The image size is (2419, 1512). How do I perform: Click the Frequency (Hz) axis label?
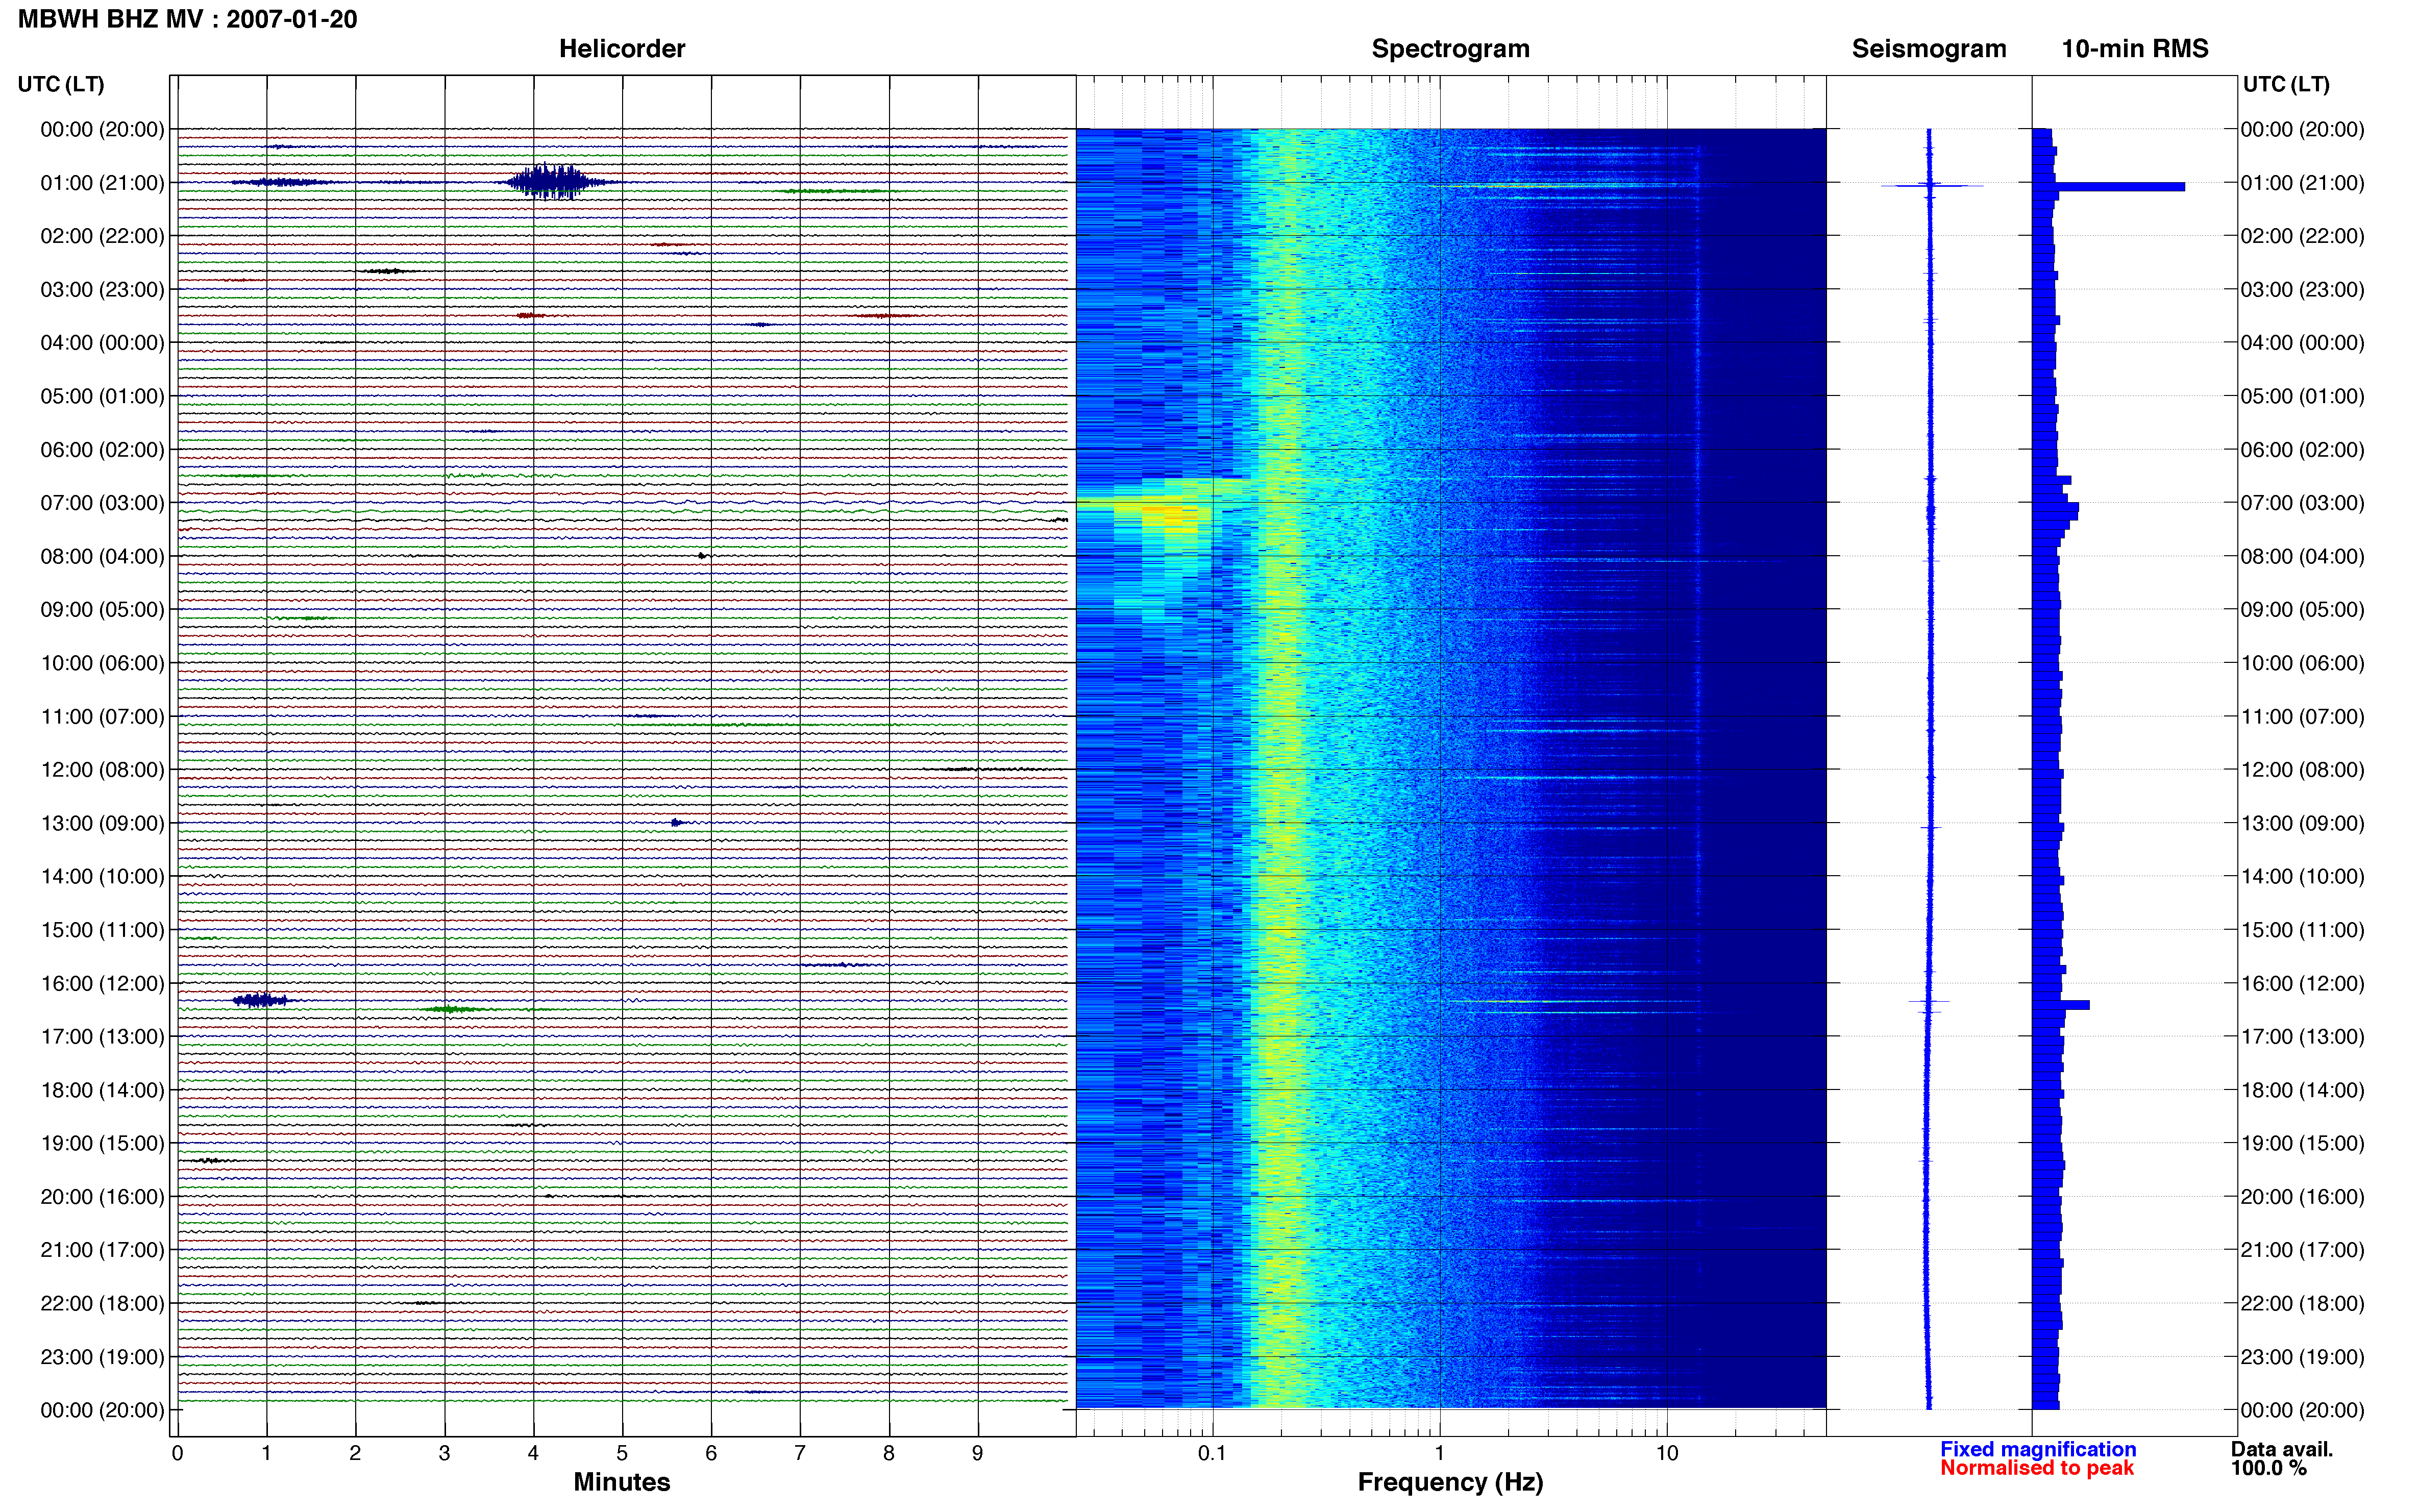tap(1450, 1482)
